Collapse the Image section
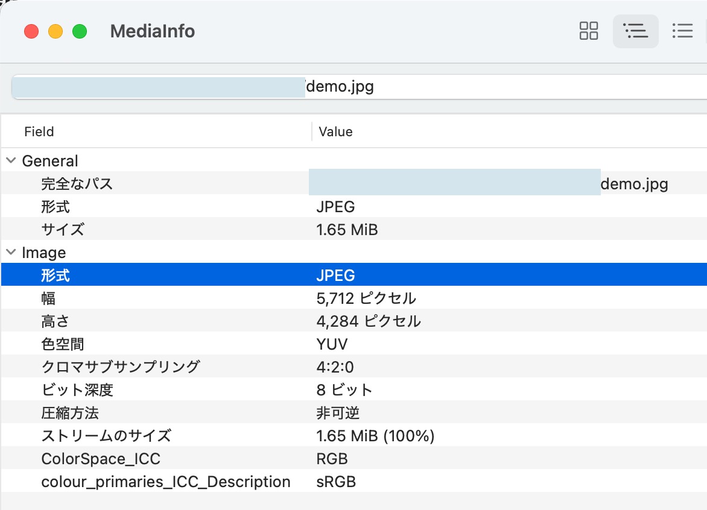The image size is (707, 510). [x=10, y=253]
